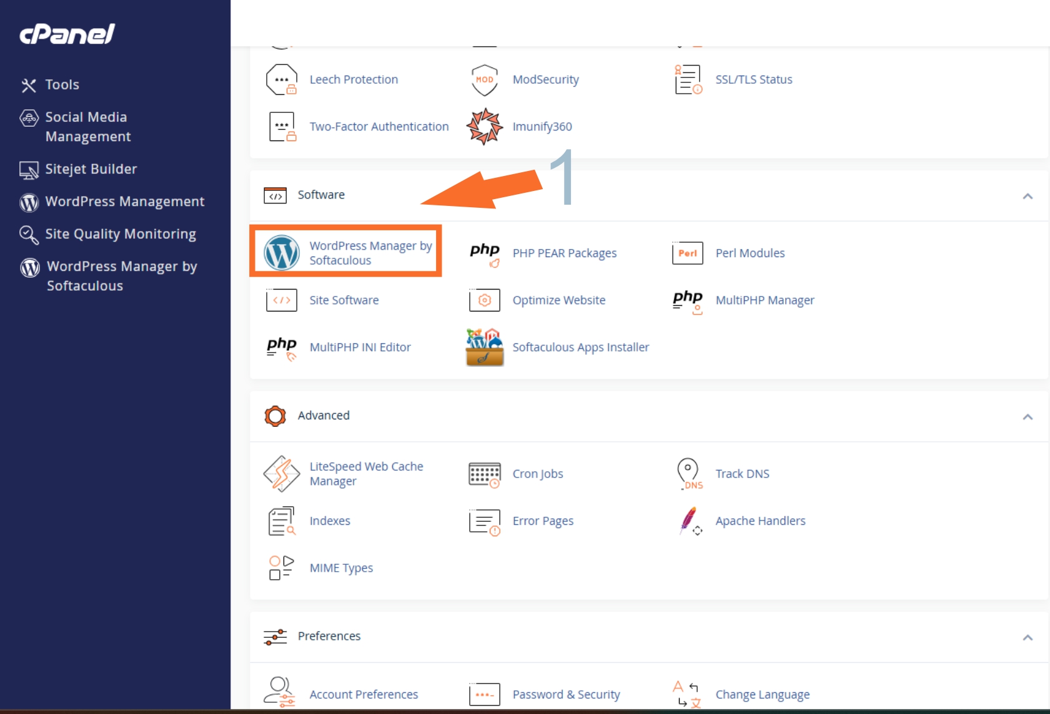Open sidebar WordPress Manager by Softaculous
Screen dimensions: 1050x714
pos(122,276)
